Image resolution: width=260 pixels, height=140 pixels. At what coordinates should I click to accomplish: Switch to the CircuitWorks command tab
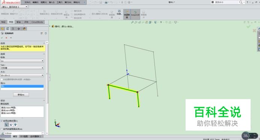[x=37, y=22]
